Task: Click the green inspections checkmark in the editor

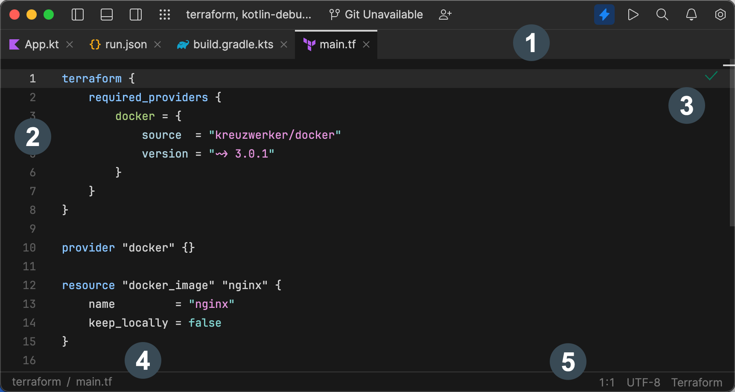Action: point(711,76)
